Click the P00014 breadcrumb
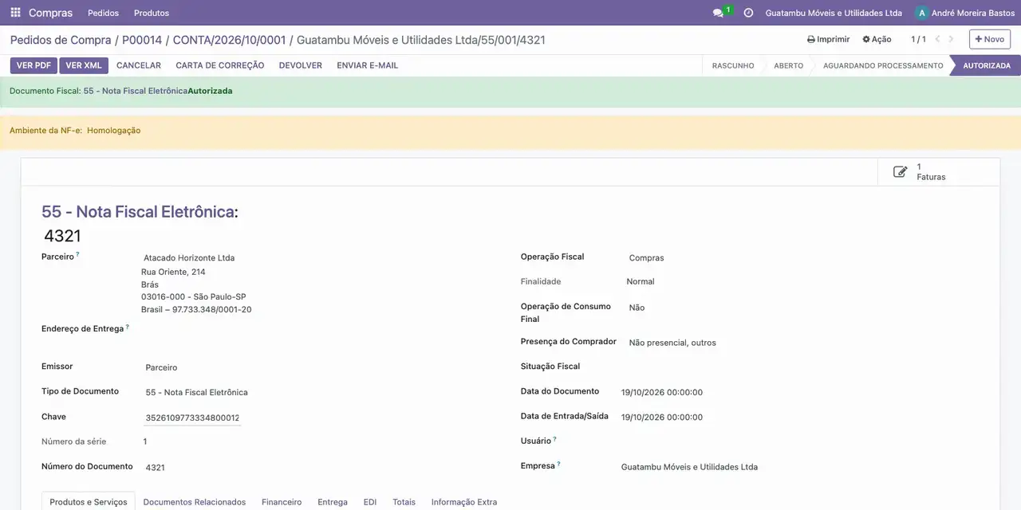The image size is (1021, 510). pos(142,39)
